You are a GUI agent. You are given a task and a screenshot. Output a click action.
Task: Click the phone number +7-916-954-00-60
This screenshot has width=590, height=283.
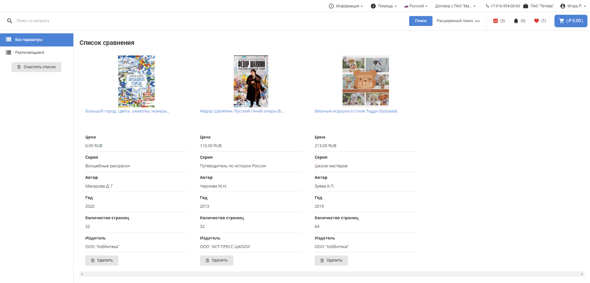point(503,6)
